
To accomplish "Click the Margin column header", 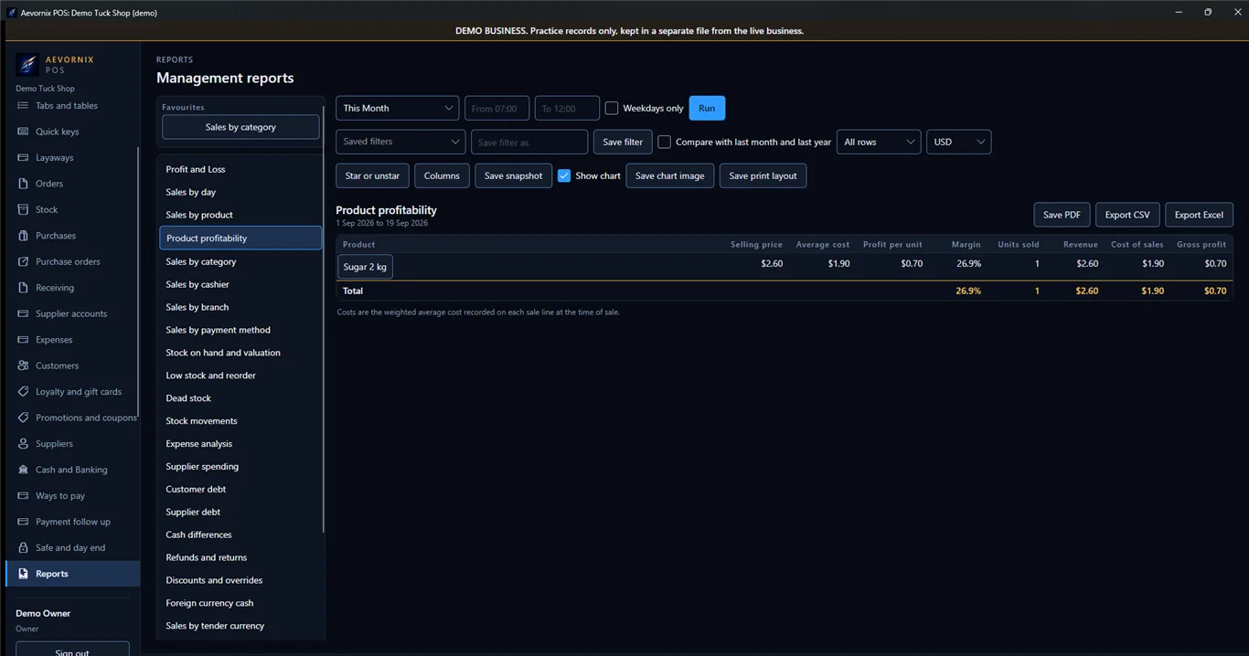I will pyautogui.click(x=966, y=245).
